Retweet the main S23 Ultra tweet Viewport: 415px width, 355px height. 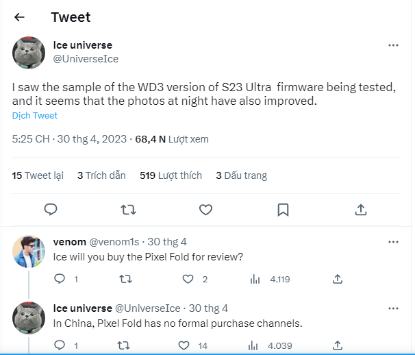tap(127, 209)
